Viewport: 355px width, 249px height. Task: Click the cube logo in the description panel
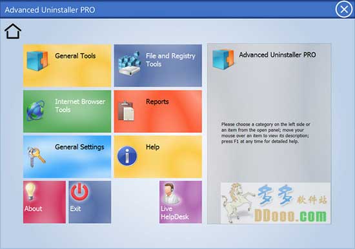(x=223, y=59)
